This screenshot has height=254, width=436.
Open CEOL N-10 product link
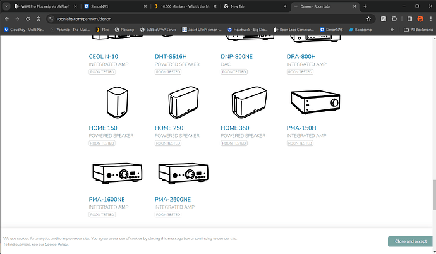click(104, 57)
